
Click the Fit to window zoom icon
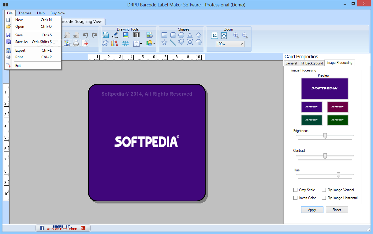[224, 35]
